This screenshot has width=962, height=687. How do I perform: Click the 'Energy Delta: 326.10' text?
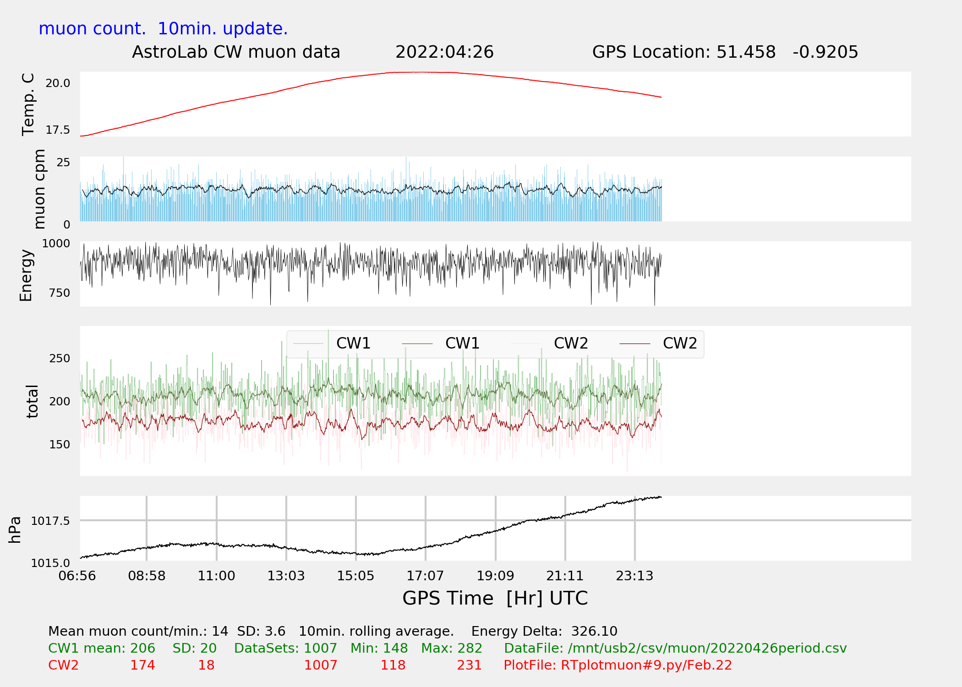coord(544,631)
